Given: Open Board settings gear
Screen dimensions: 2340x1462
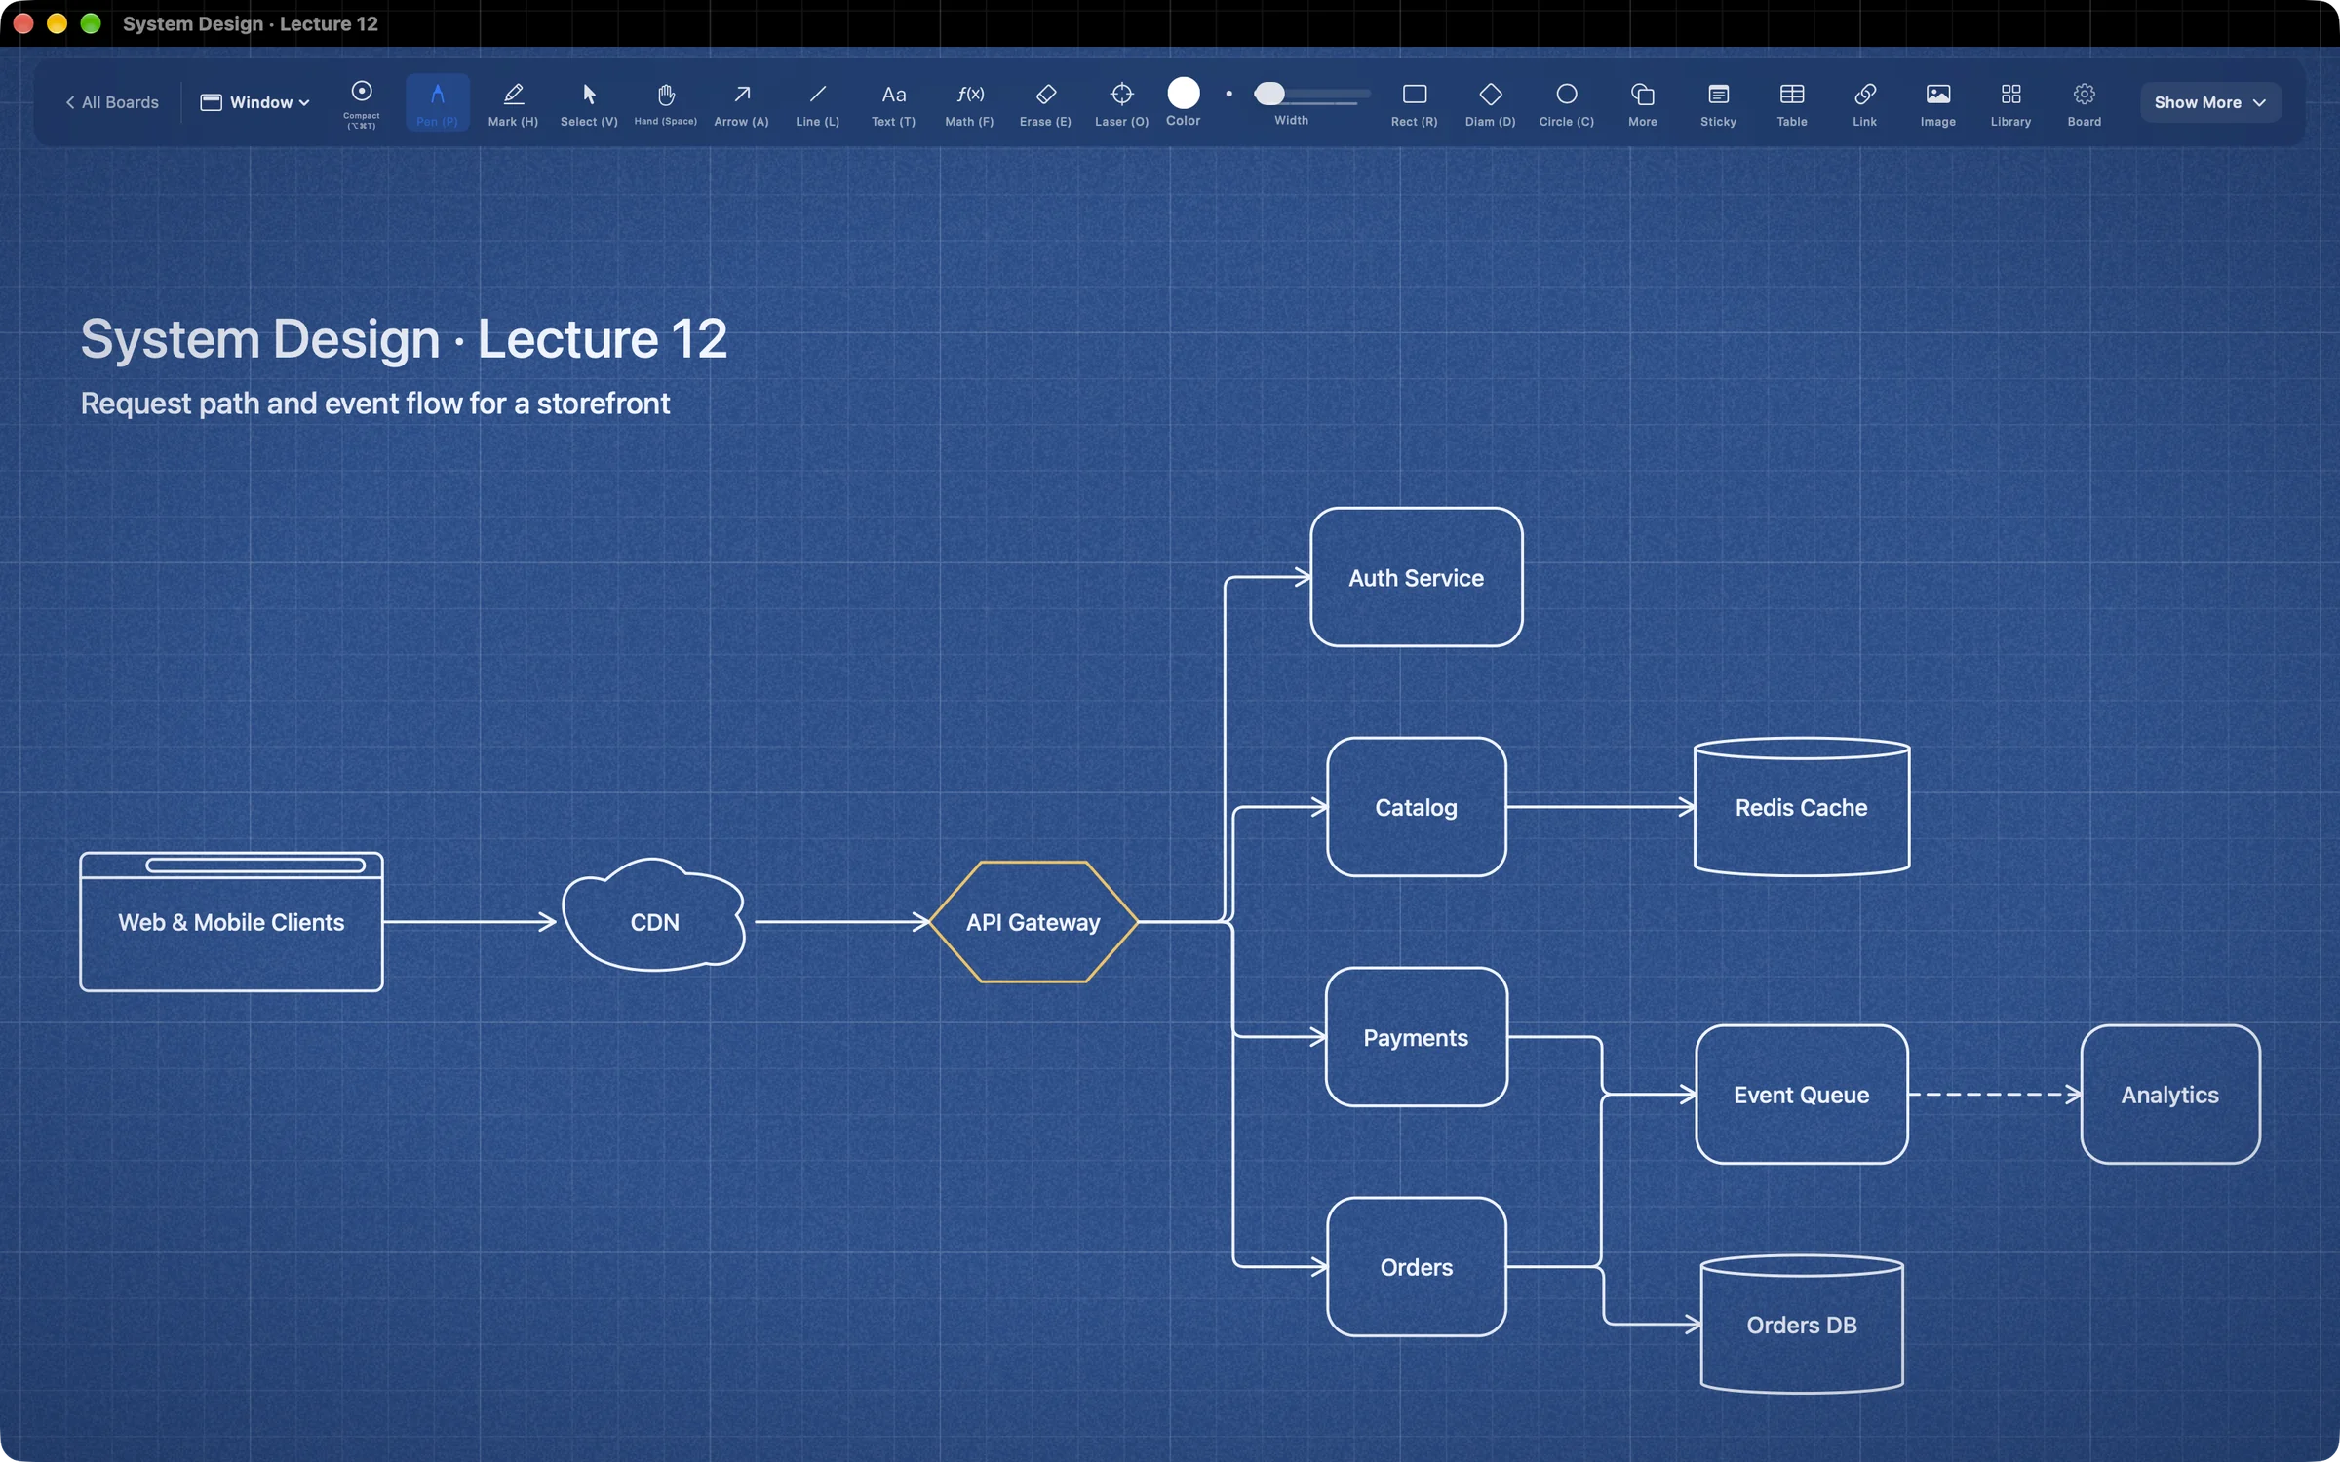Looking at the screenshot, I should pos(2084,102).
